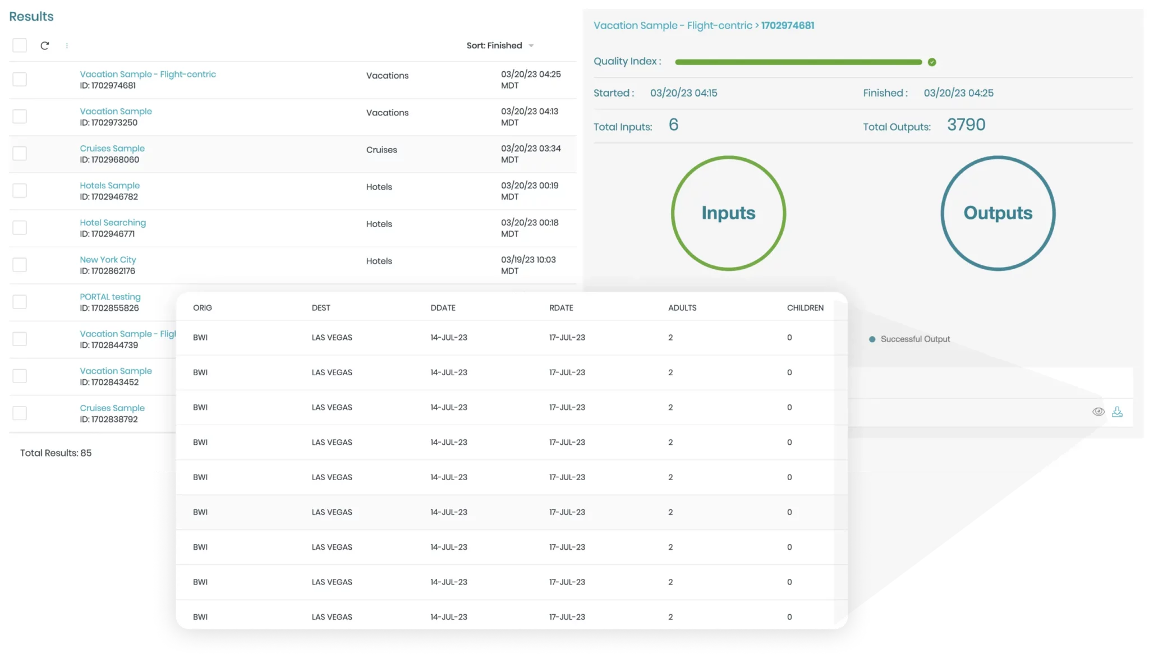
Task: Check the Vacation Sample - Flight-centric 1702974681 row
Action: point(20,79)
